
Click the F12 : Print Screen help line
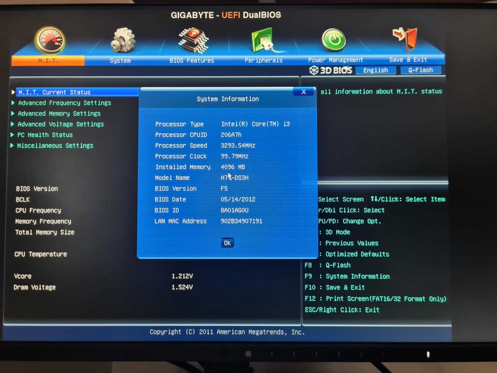point(376,299)
